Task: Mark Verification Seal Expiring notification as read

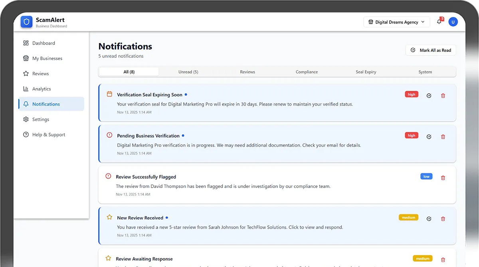Action: pos(429,96)
